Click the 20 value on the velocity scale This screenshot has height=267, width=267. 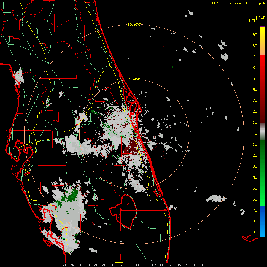point(255,112)
